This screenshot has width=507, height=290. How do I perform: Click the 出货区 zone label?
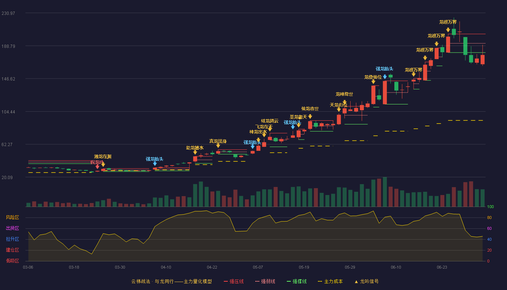point(13,228)
